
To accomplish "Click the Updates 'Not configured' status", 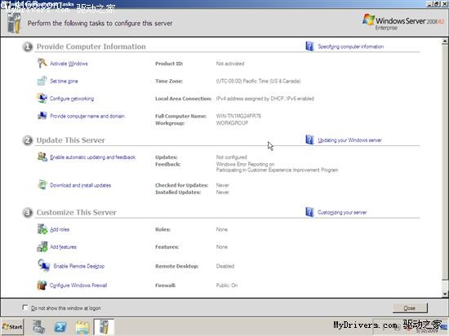I will point(231,157).
